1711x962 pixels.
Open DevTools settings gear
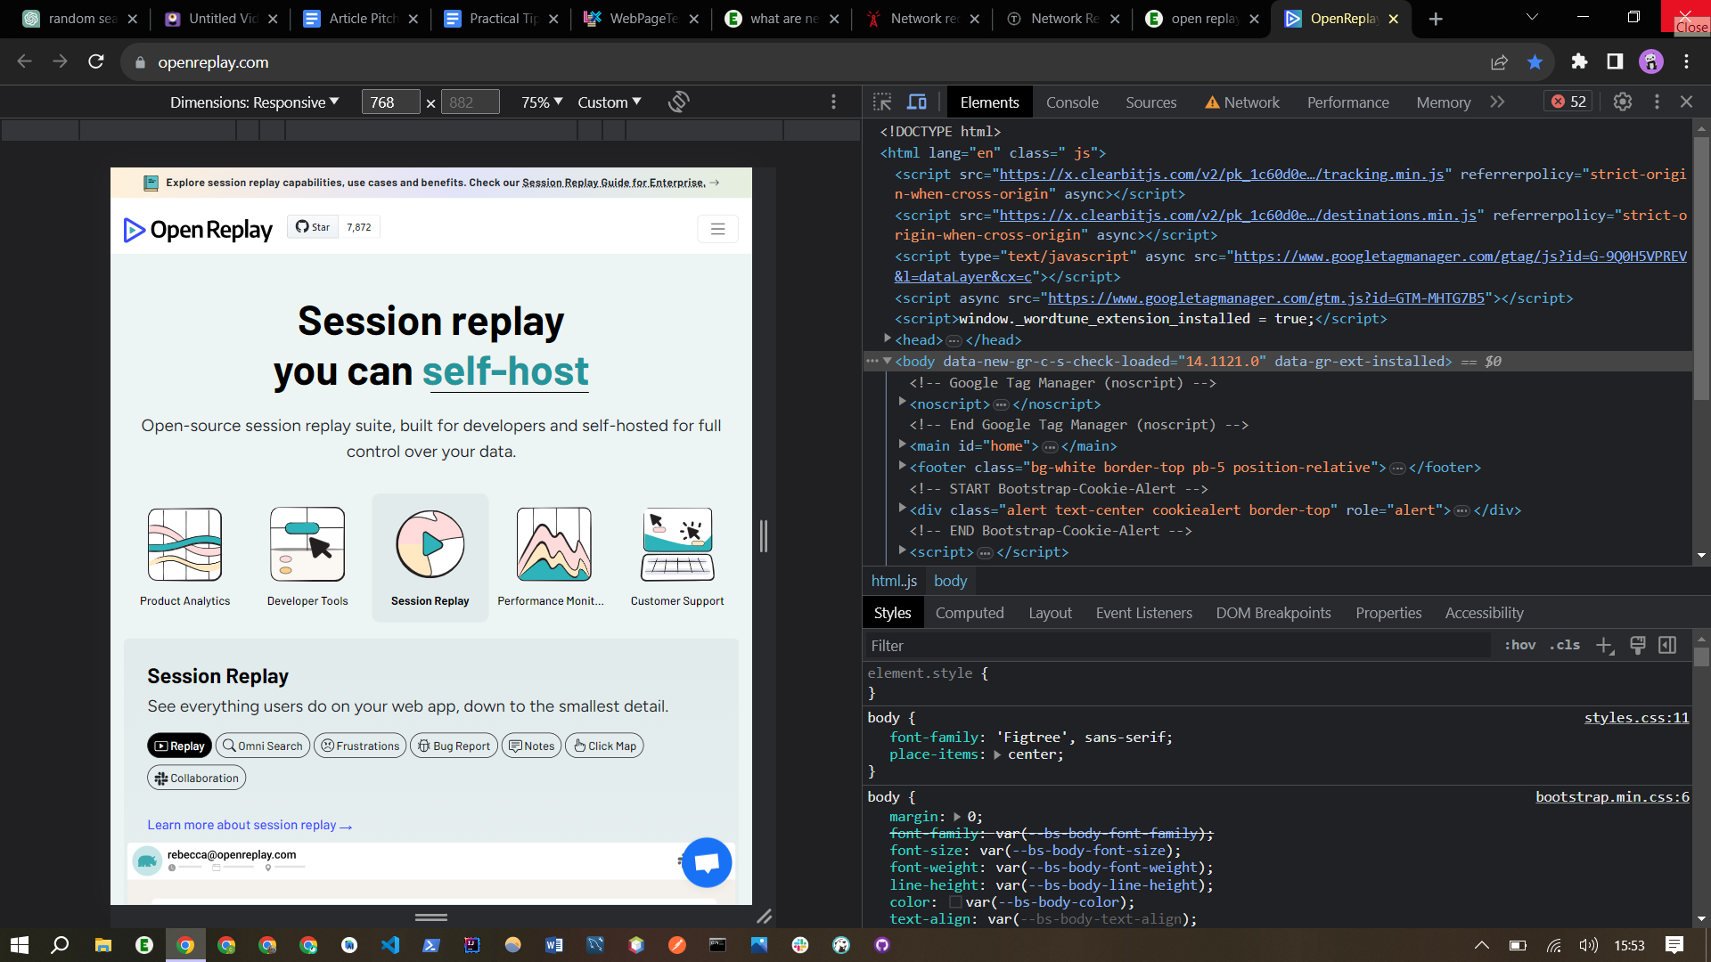coord(1623,102)
